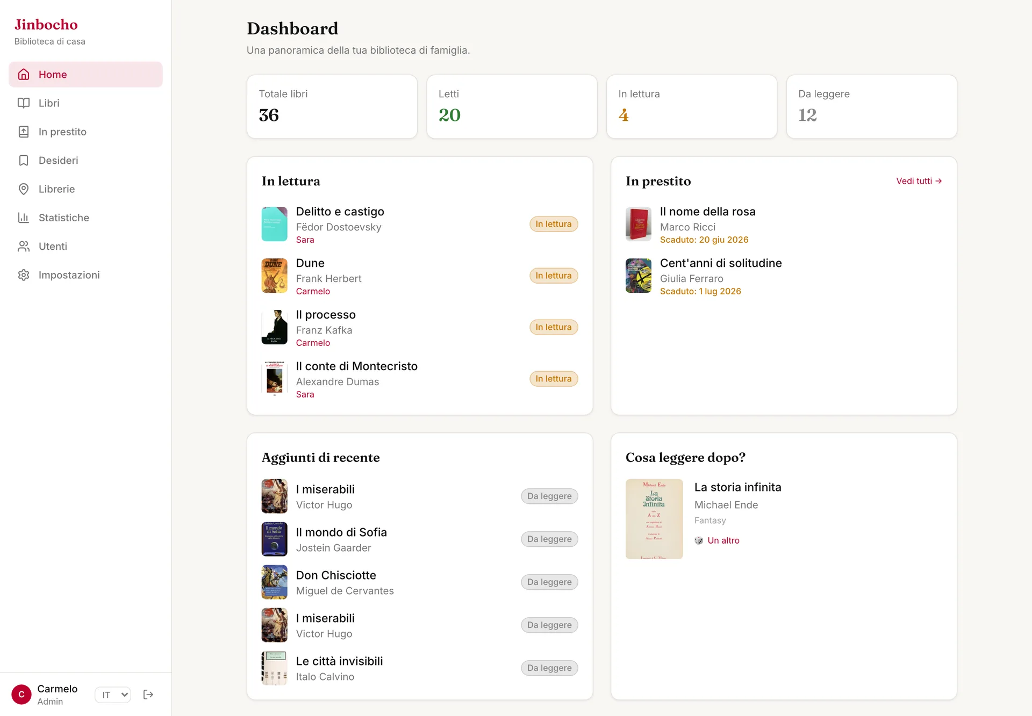
Task: Open the Da leggere 12 stat card
Action: [x=871, y=106]
